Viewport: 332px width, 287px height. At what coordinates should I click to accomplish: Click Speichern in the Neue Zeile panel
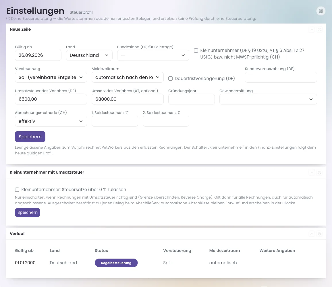point(30,137)
